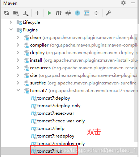The image size is (139, 157).
Task: Click the Plugins folder icon
Action: point(19,30)
